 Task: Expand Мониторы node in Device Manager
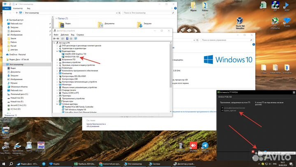(57, 85)
